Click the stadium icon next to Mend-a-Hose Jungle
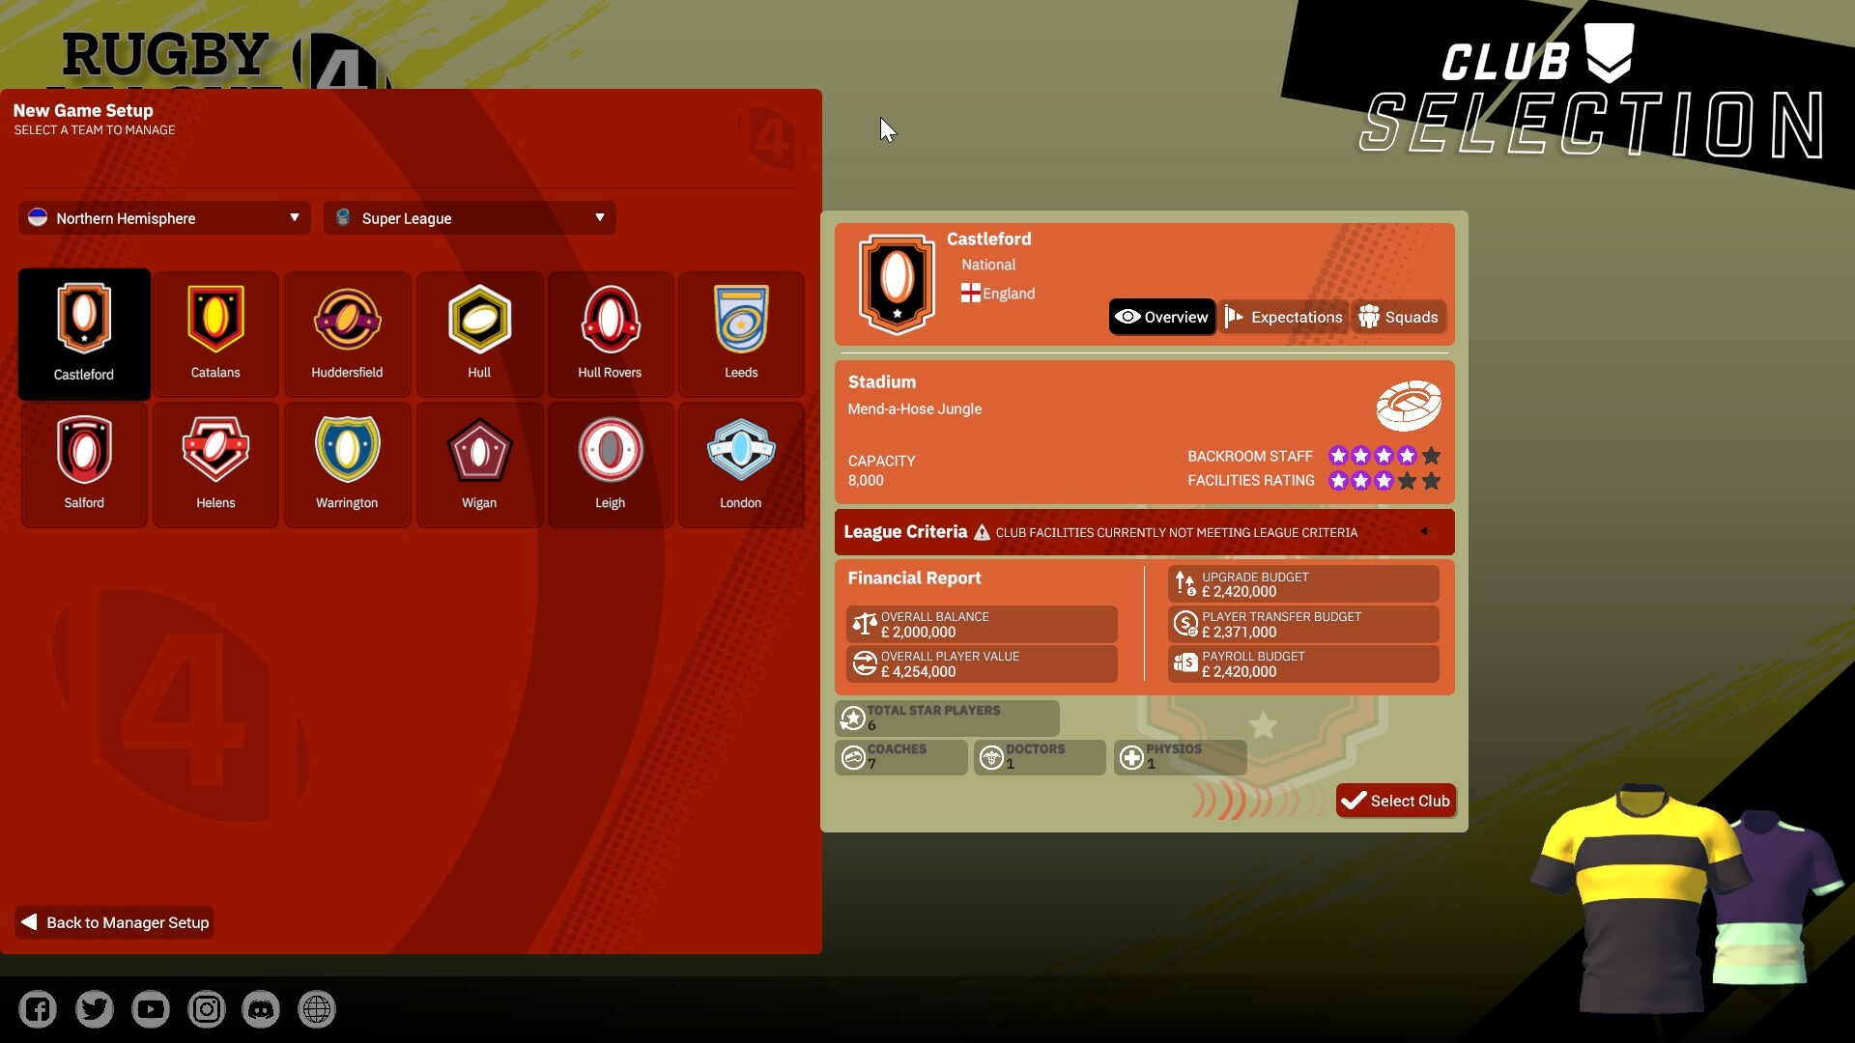 (1408, 405)
